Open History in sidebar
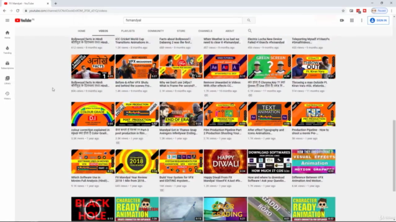The width and height of the screenshot is (396, 222). pos(7,96)
